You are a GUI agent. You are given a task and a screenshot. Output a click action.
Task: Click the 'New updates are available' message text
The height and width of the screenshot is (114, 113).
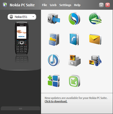(76, 98)
